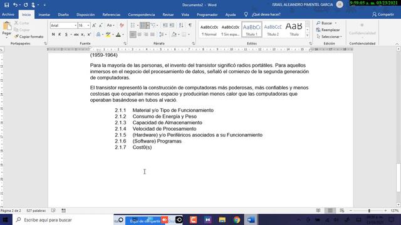Open the Insertar ribbon tab
Screen dimensions: 401x225
point(44,15)
